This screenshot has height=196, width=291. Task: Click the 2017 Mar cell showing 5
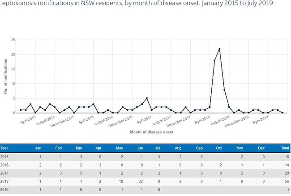point(81,173)
